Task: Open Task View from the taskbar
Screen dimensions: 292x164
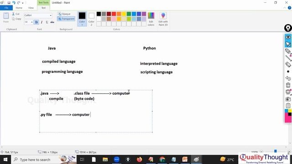Action: pos(82,159)
